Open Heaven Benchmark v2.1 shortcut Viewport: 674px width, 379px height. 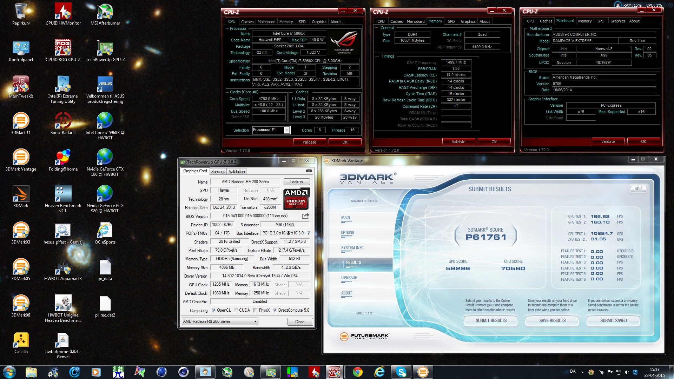click(x=63, y=199)
